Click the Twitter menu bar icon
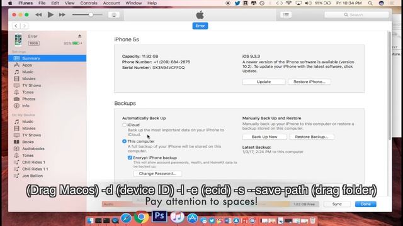The width and height of the screenshot is (403, 226). 237,3
